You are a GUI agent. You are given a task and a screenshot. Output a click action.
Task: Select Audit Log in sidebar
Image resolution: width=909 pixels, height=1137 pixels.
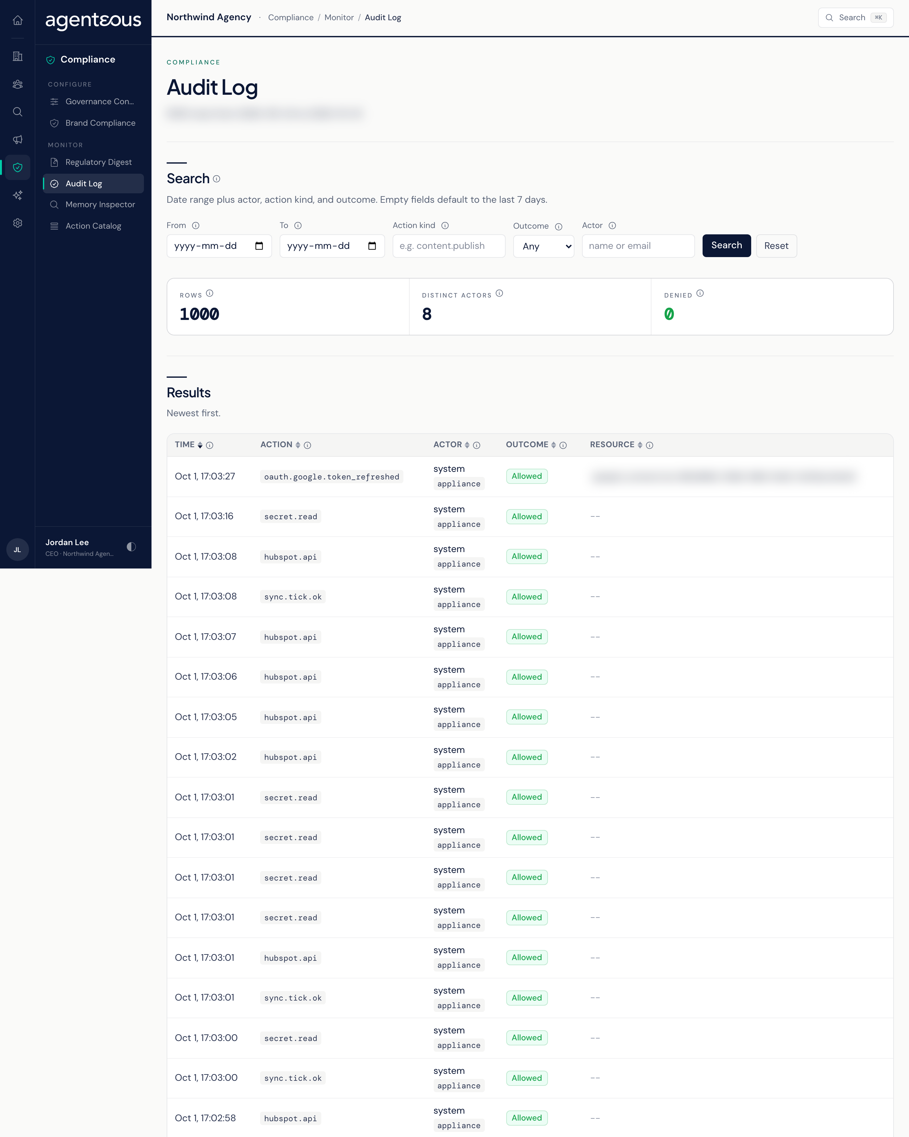point(93,183)
